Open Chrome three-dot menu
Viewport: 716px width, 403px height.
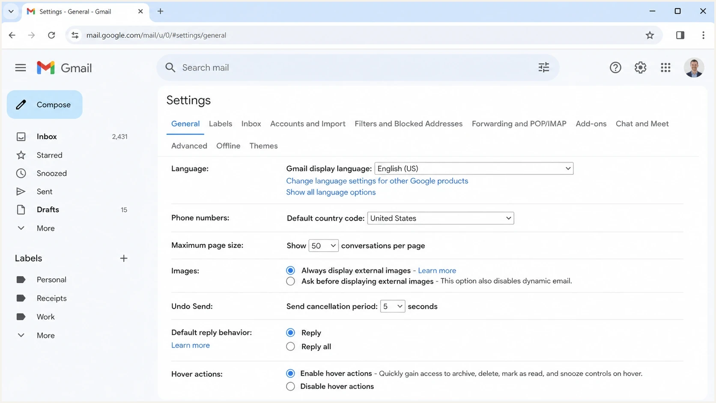(x=703, y=35)
